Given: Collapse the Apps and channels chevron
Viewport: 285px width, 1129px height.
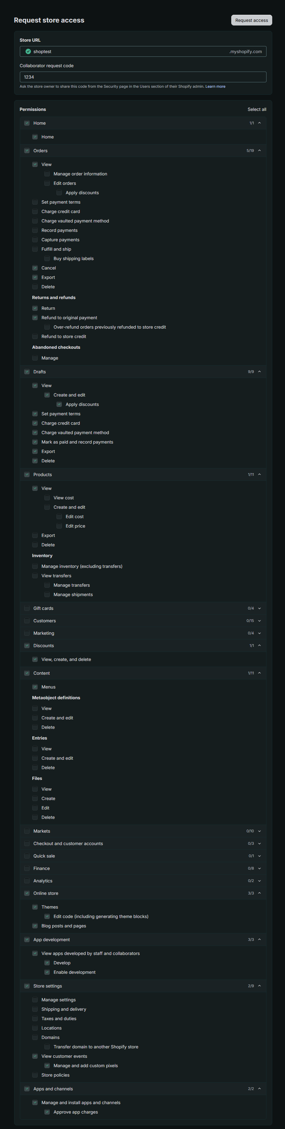Looking at the screenshot, I should point(259,1089).
